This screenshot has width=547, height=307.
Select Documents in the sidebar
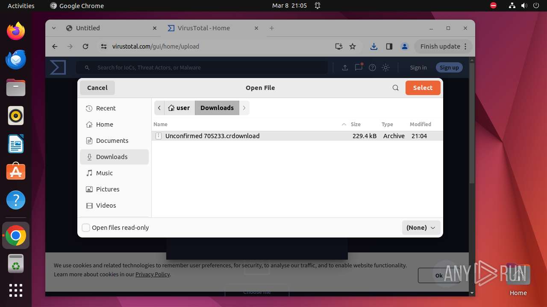coord(114,141)
